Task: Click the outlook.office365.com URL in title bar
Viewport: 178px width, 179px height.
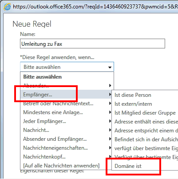Action: 95,7
